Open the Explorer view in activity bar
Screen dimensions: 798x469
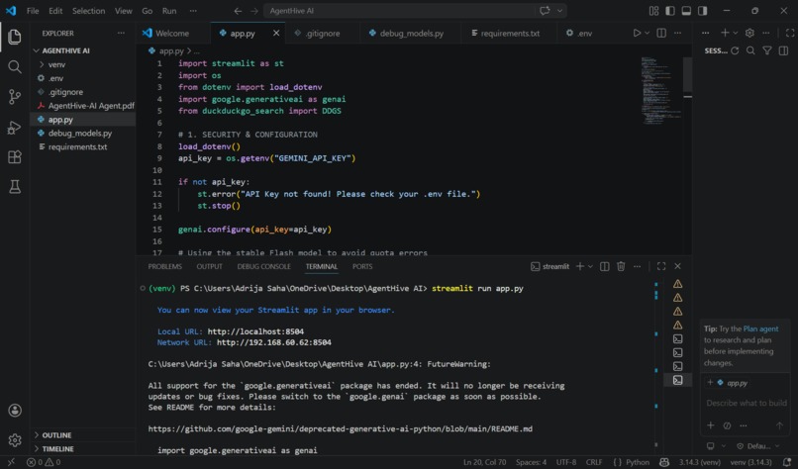tap(15, 37)
